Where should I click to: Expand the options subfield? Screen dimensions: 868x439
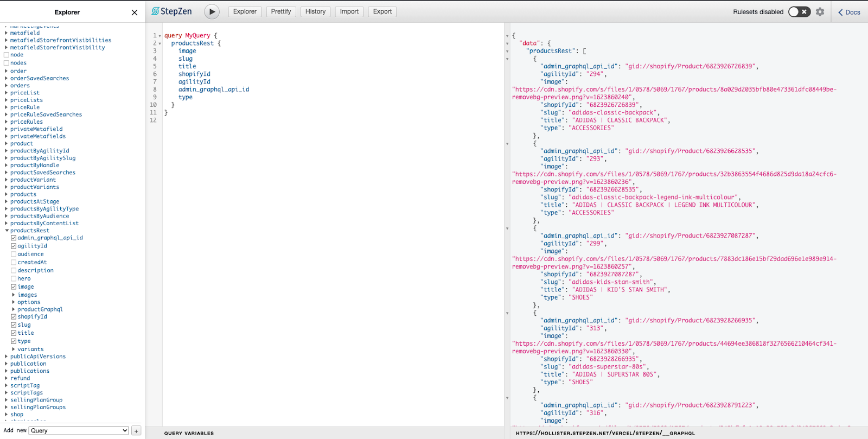[x=14, y=302]
